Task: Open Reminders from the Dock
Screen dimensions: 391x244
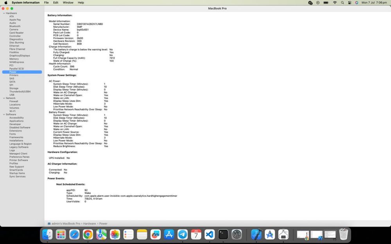Action: point(128,234)
